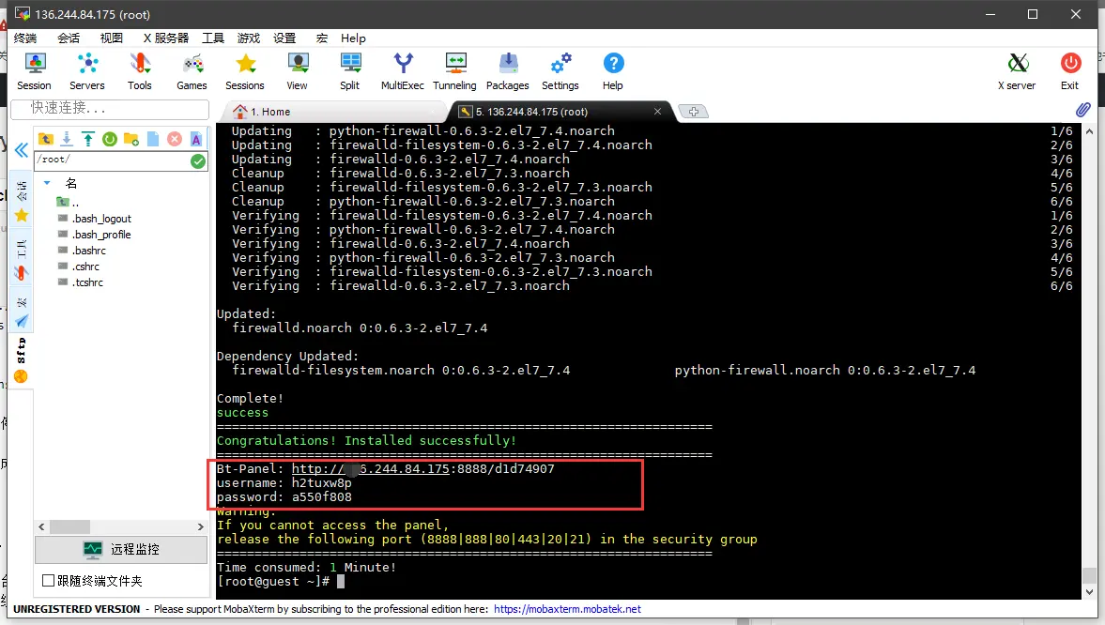Close the 136.244.84.175 (root) tab
This screenshot has width=1105, height=625.
(657, 112)
